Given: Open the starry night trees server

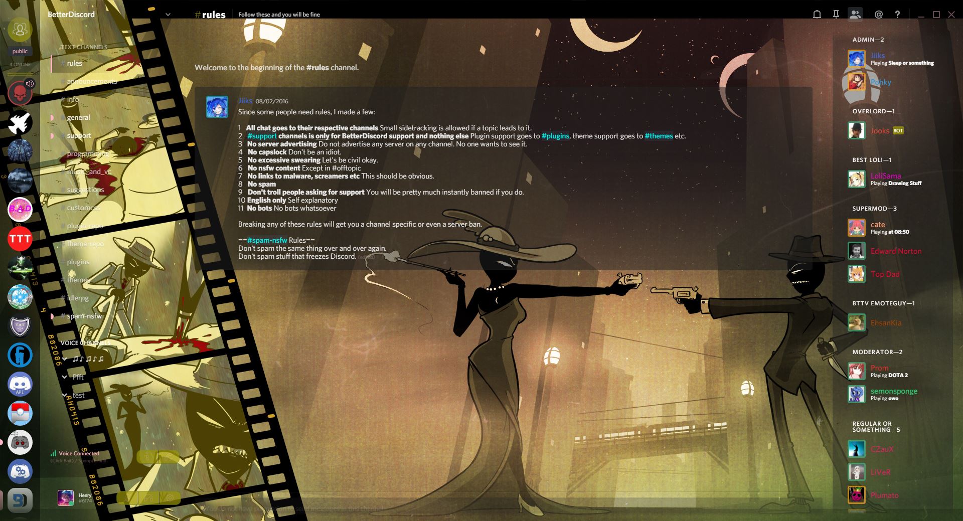Looking at the screenshot, I should (20, 151).
